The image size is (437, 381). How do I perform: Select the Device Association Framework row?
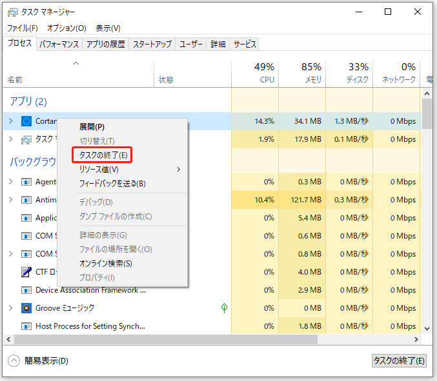point(212,290)
